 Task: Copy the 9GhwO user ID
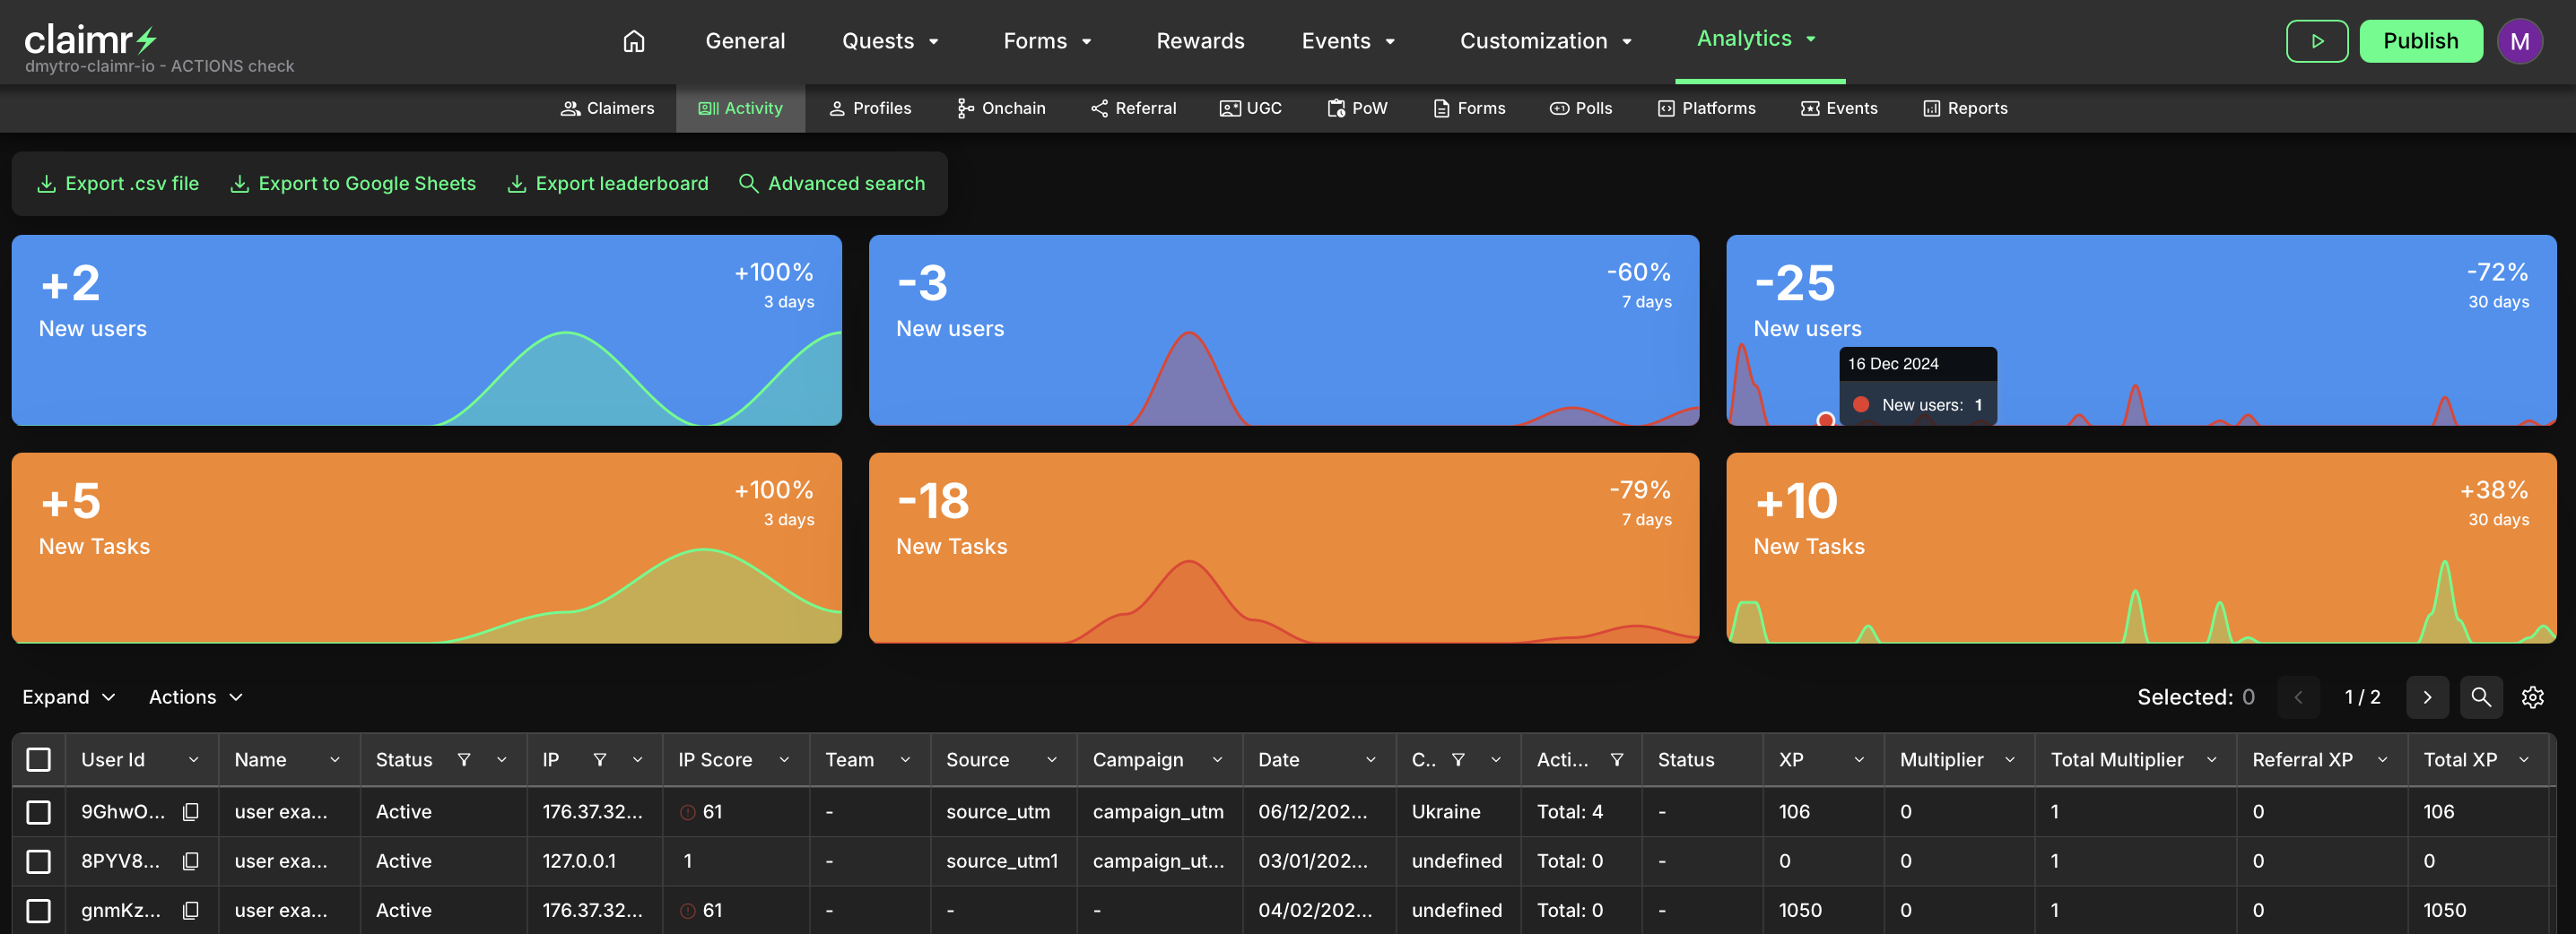click(190, 811)
